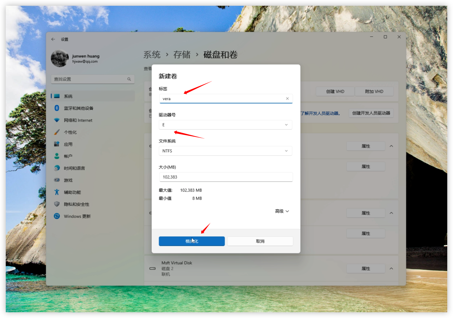Click the 查找设置 search box

click(90, 79)
